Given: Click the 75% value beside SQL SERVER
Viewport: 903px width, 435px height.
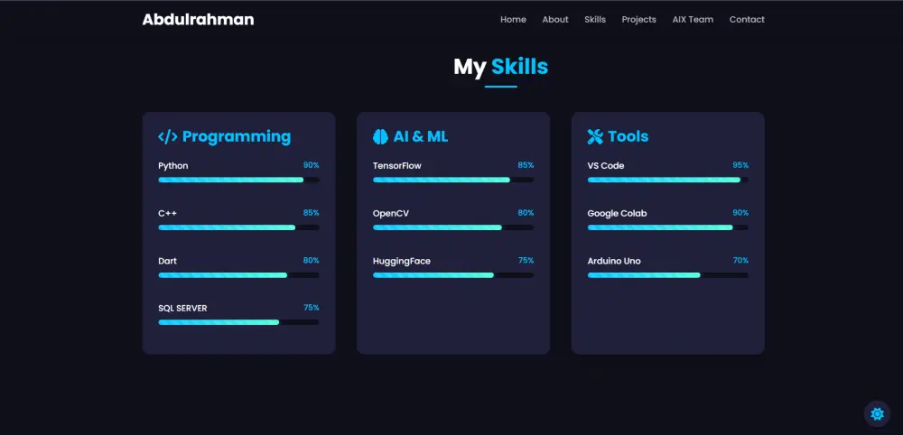Looking at the screenshot, I should 311,307.
